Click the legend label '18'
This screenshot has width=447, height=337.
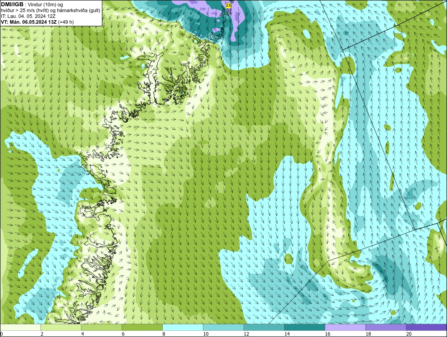368,334
